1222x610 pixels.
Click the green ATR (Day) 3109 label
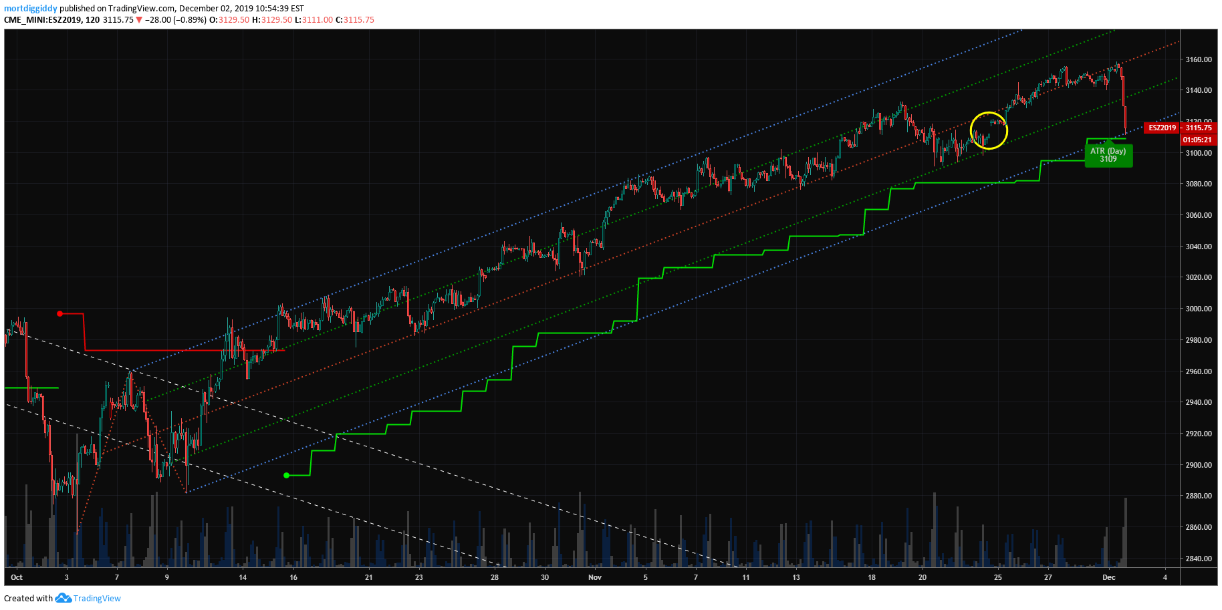1108,155
